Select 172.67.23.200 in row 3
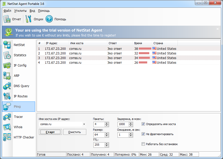 click(55, 58)
